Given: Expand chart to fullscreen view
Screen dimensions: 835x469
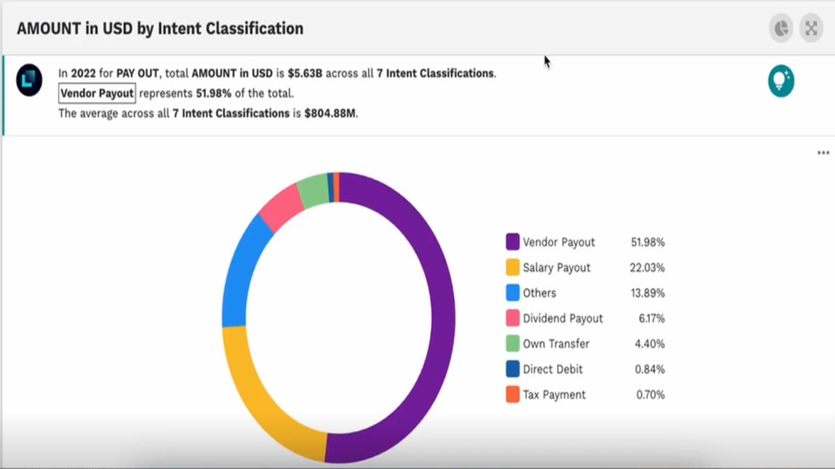Looking at the screenshot, I should click(x=811, y=29).
